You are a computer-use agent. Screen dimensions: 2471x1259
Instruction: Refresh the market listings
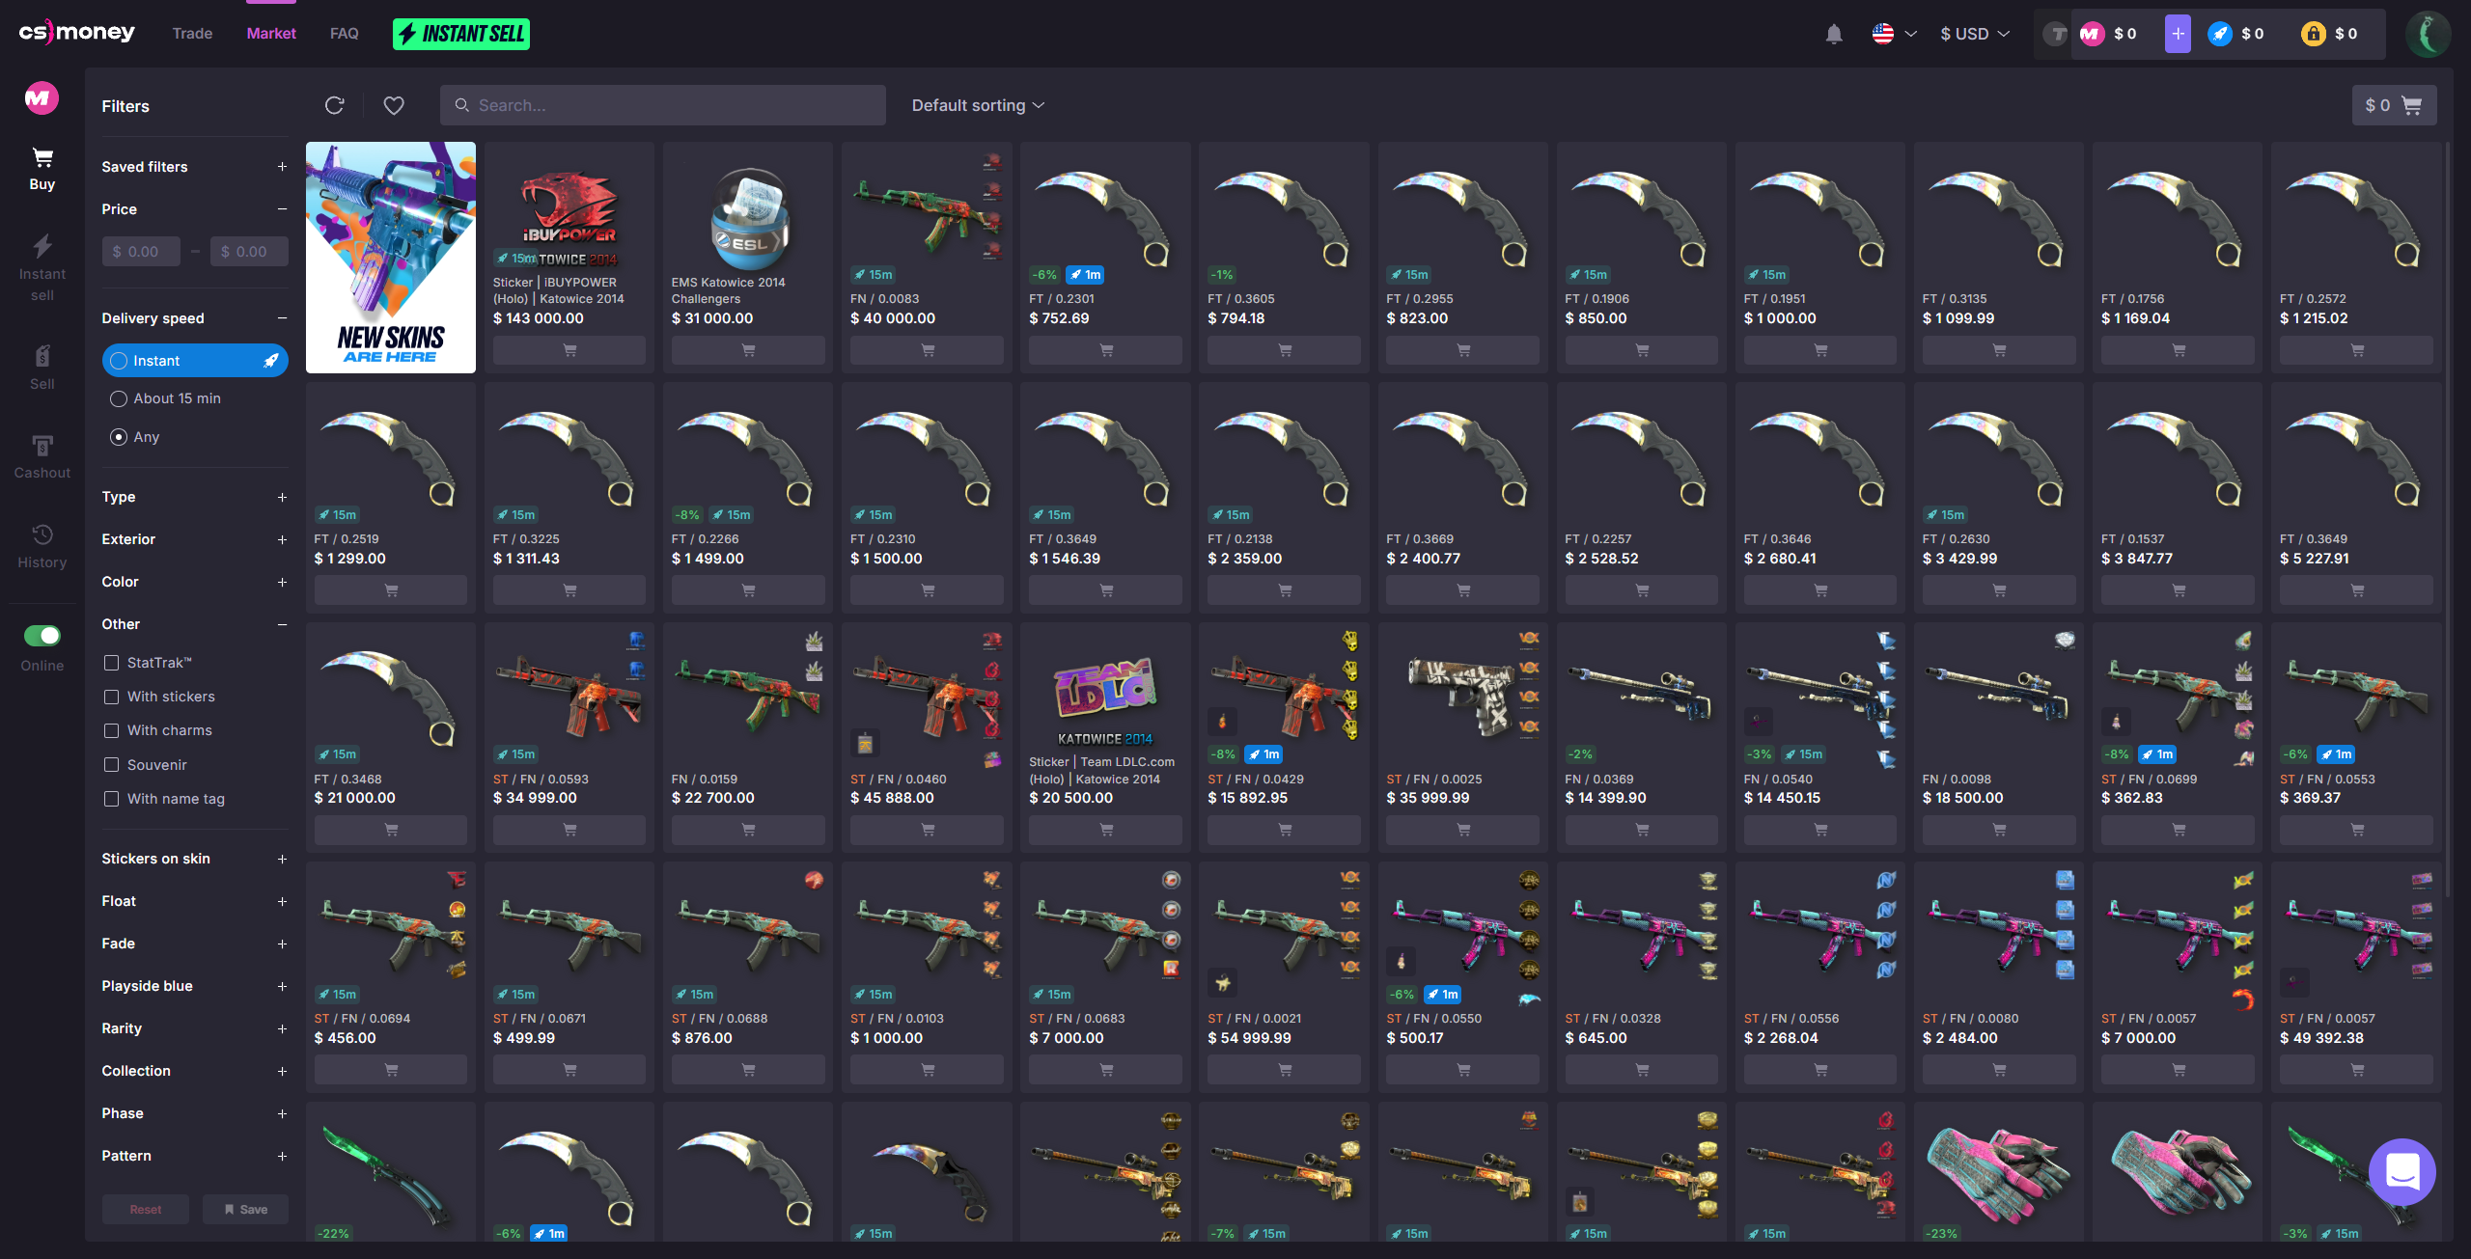pos(335,105)
